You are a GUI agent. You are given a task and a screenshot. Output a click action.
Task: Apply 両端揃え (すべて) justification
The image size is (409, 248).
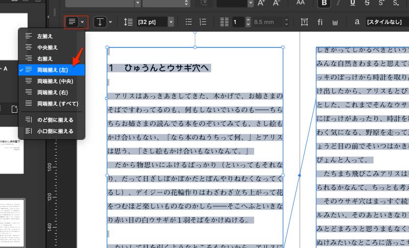pos(58,104)
